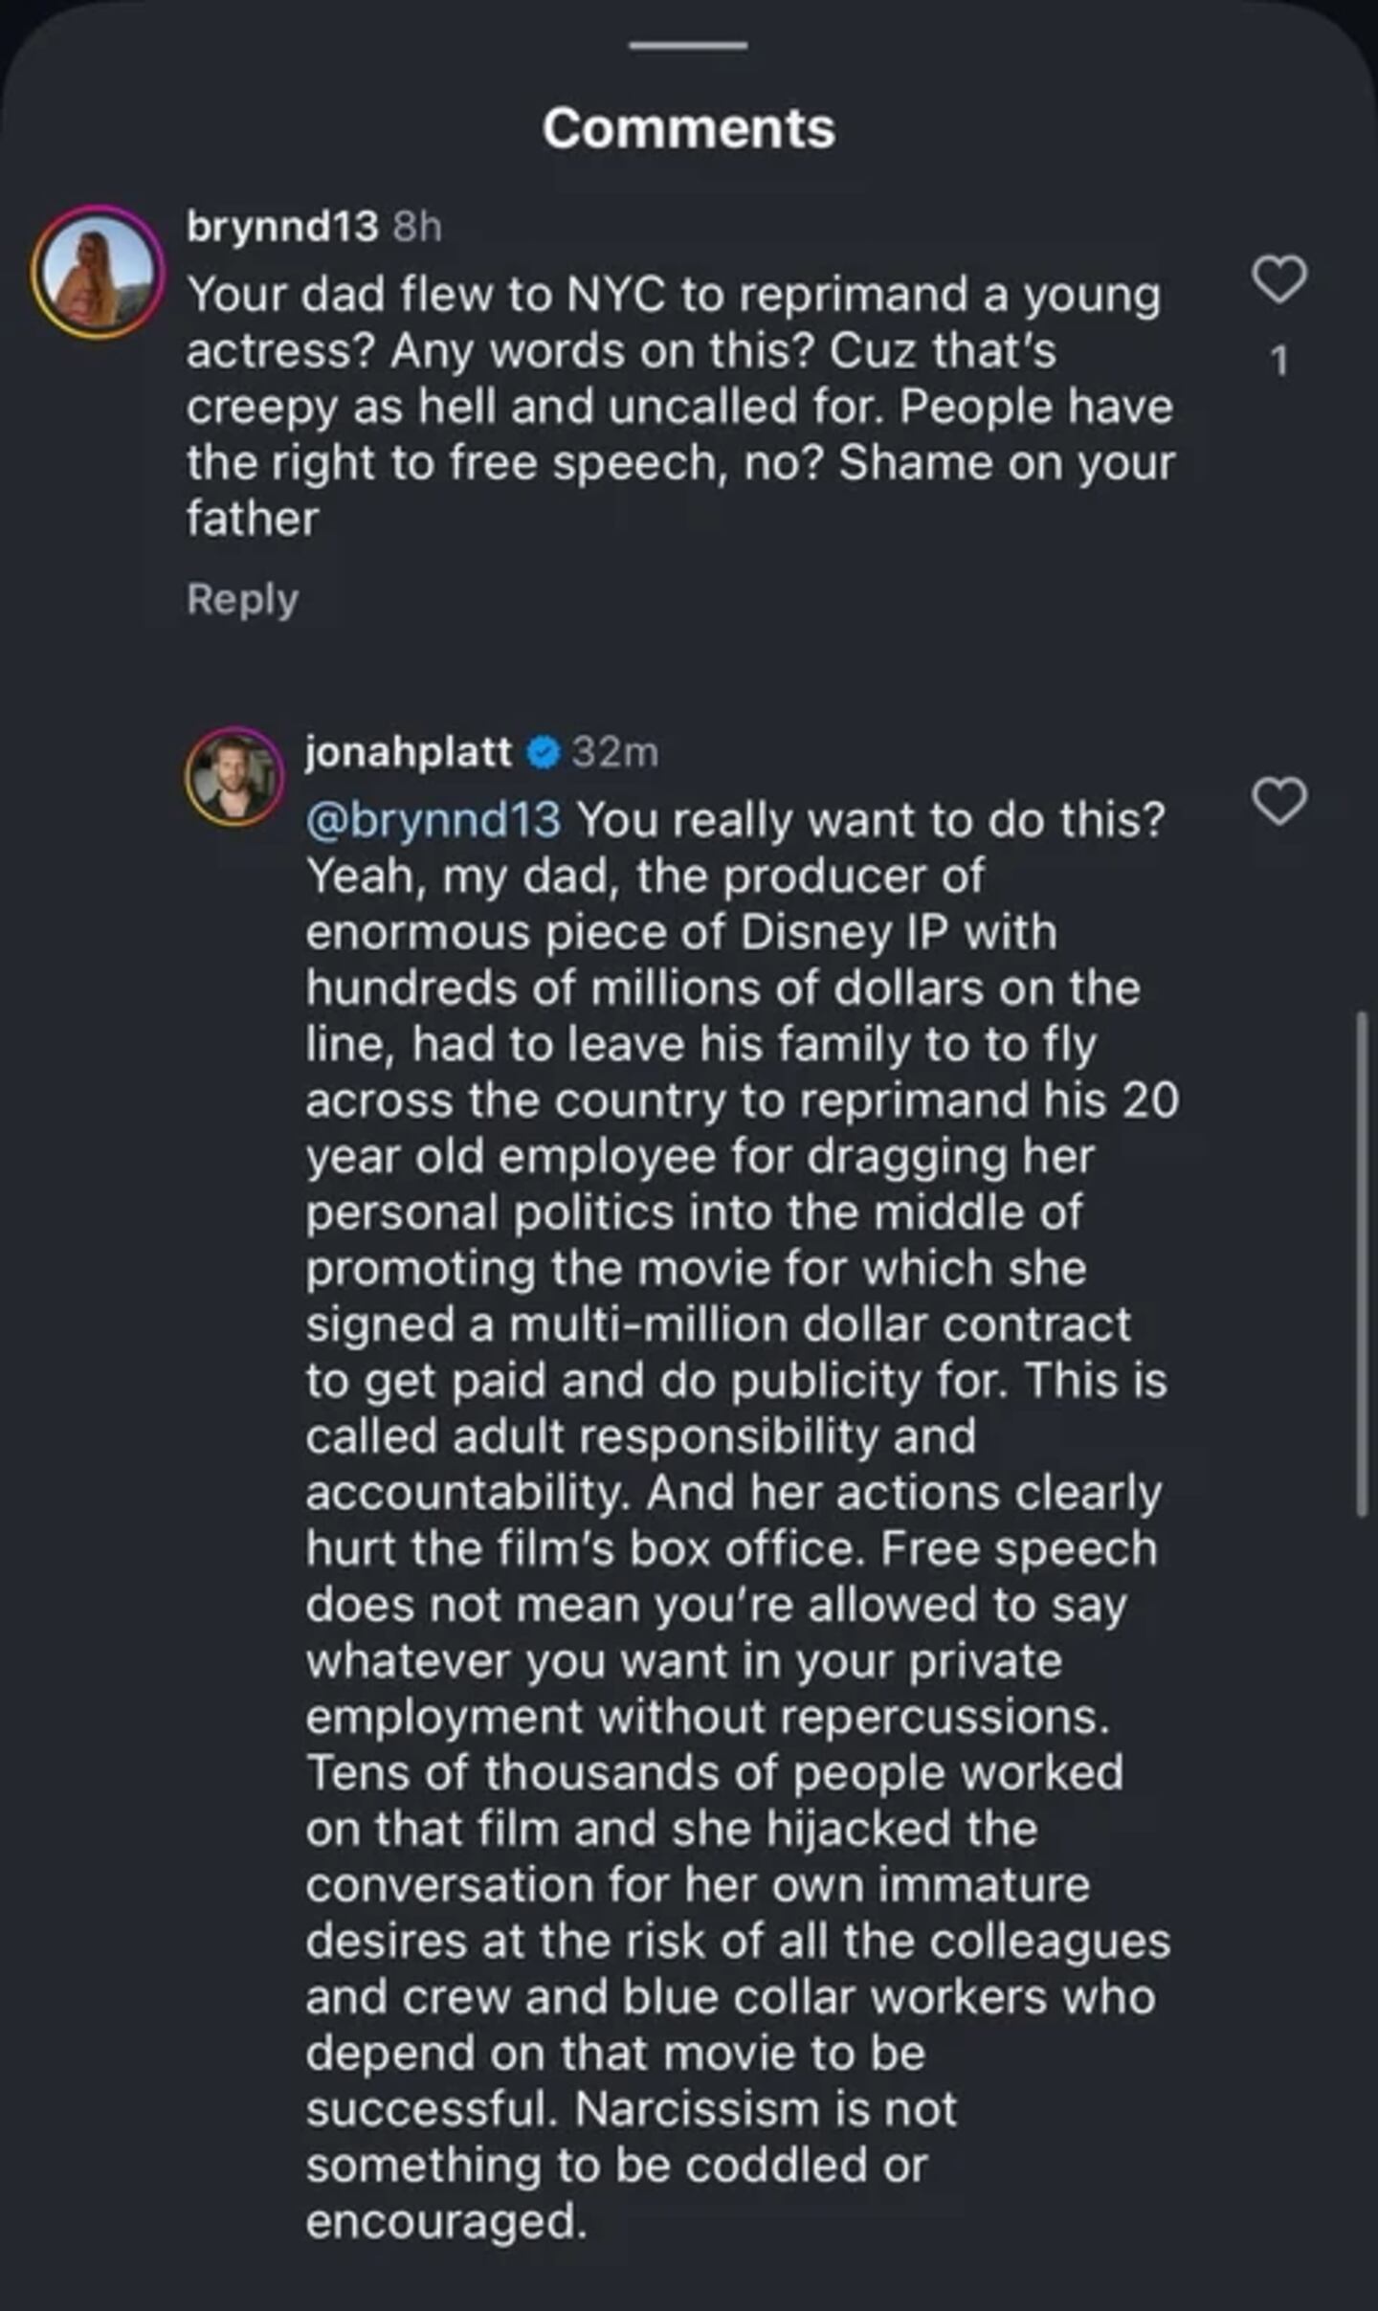Tap the 'You really want to do this?' line

tap(871, 820)
